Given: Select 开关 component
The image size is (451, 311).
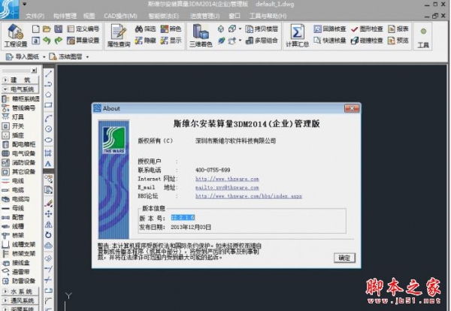Looking at the screenshot, I should click(x=14, y=126).
